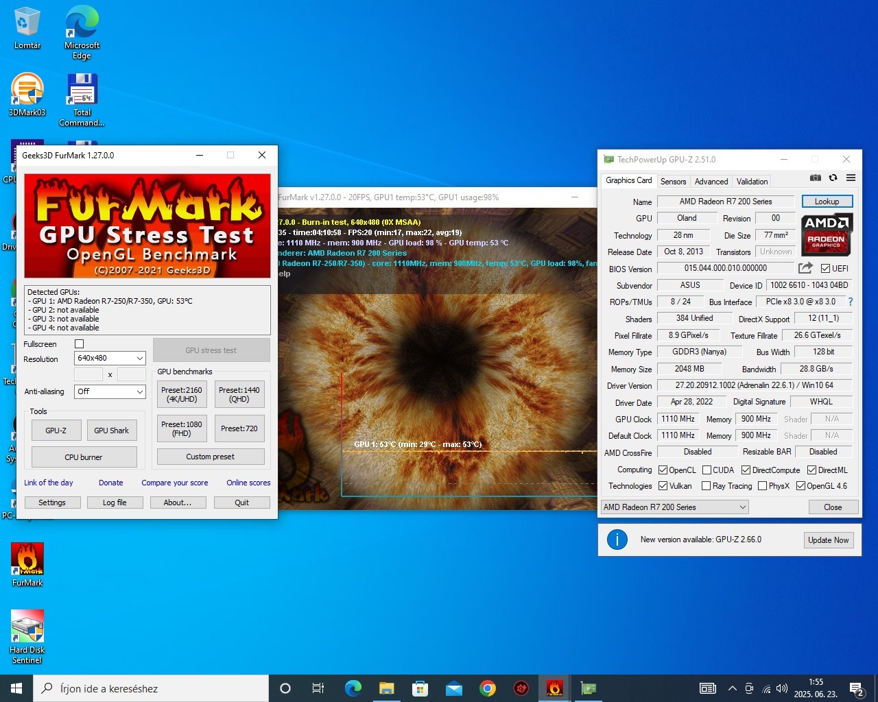Switch to the Advanced tab
878x702 pixels.
click(x=711, y=182)
